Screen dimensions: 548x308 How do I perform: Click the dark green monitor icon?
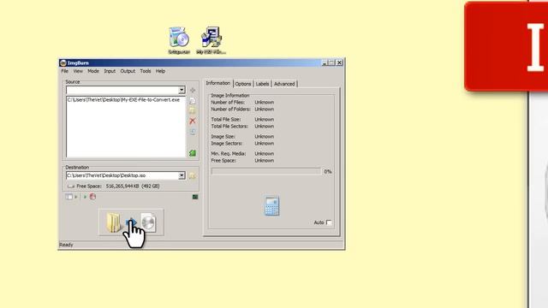point(195,197)
